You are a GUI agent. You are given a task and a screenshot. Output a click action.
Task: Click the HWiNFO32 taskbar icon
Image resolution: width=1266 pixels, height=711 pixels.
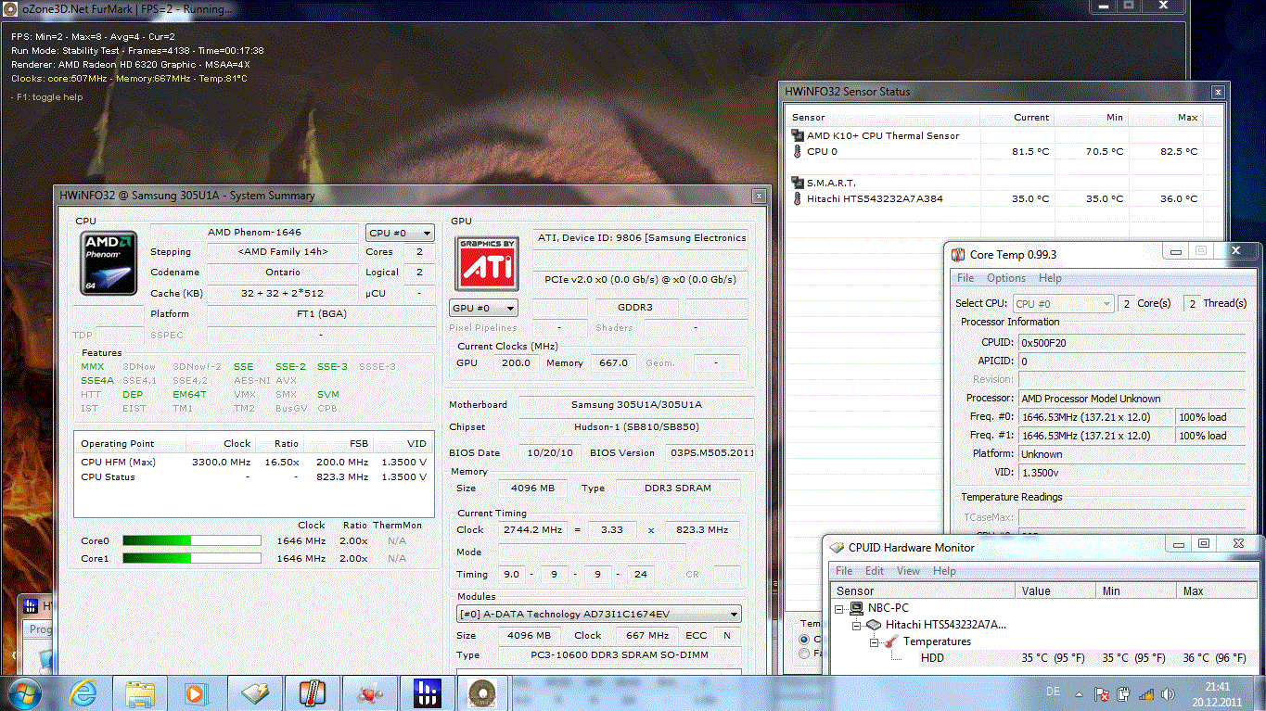coord(426,692)
